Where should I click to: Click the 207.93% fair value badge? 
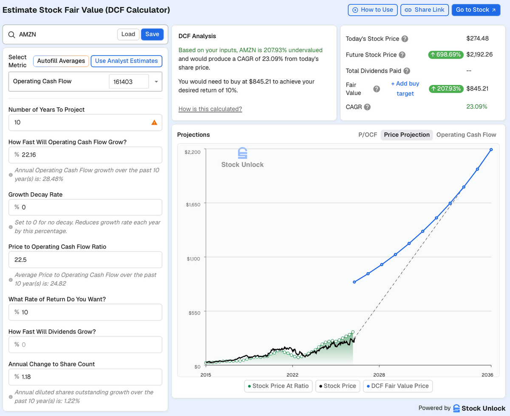(x=446, y=89)
